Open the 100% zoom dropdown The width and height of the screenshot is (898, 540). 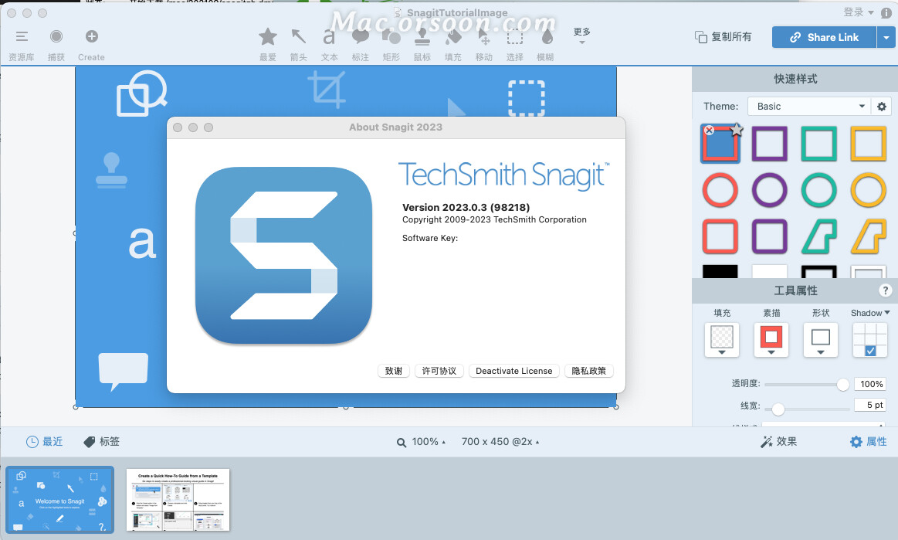tap(421, 442)
